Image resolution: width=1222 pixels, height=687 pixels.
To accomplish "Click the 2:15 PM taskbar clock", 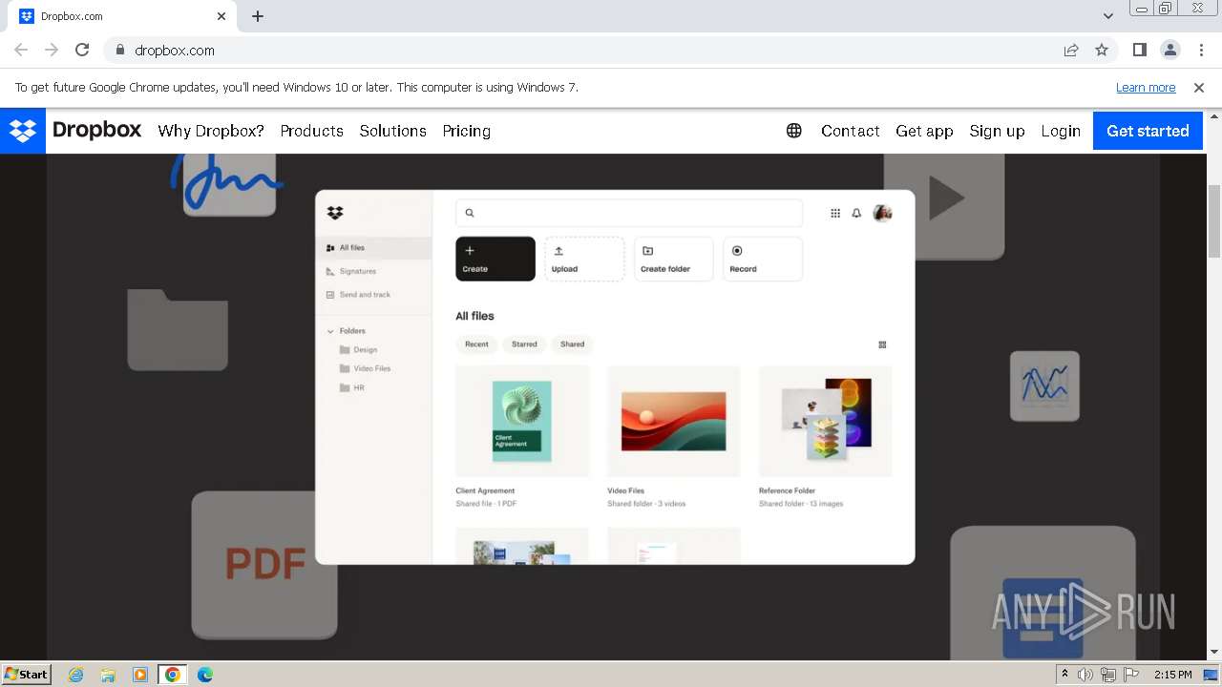I will [x=1173, y=675].
